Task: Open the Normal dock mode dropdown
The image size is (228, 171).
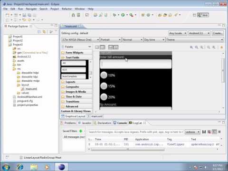Action: click(133, 39)
